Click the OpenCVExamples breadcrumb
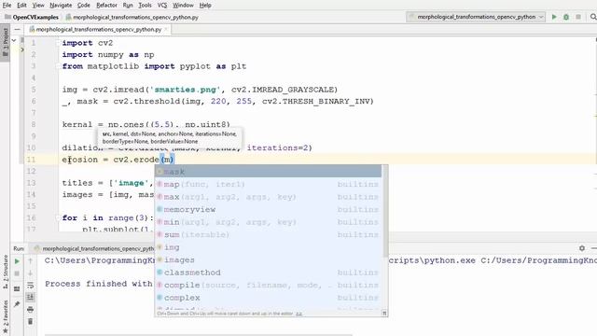This screenshot has height=336, width=597. point(32,17)
